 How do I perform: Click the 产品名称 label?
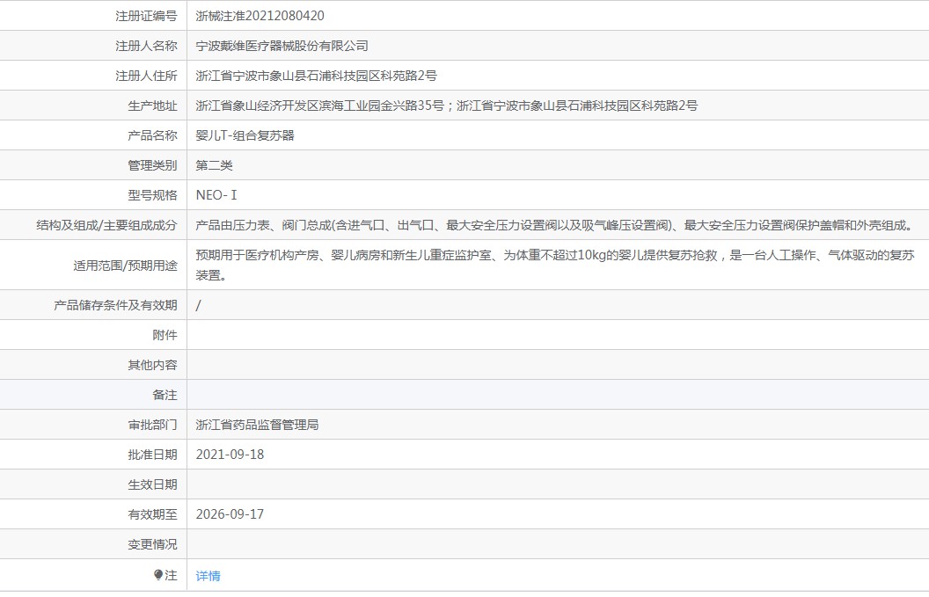click(152, 135)
